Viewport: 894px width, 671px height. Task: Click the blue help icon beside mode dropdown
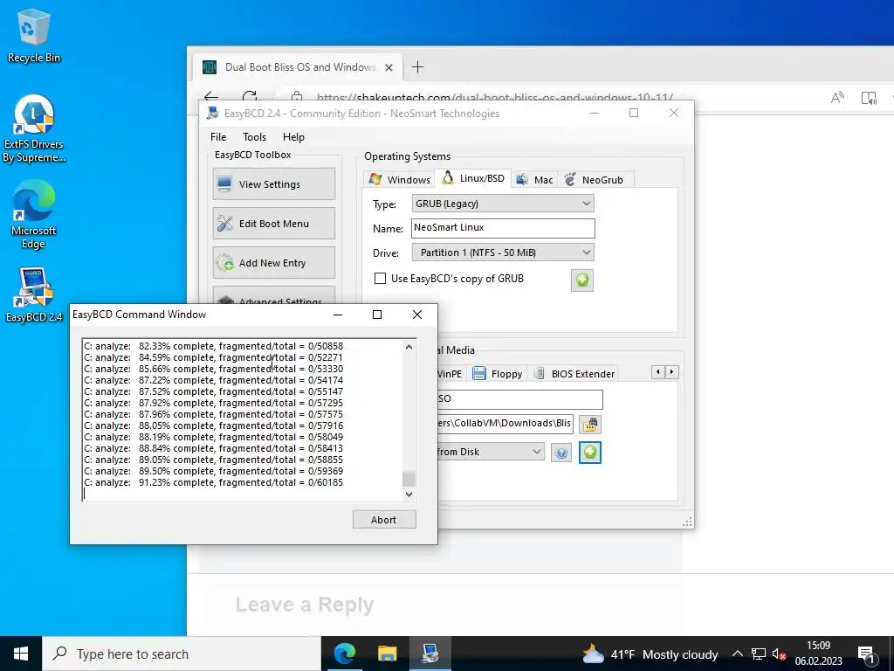[561, 453]
